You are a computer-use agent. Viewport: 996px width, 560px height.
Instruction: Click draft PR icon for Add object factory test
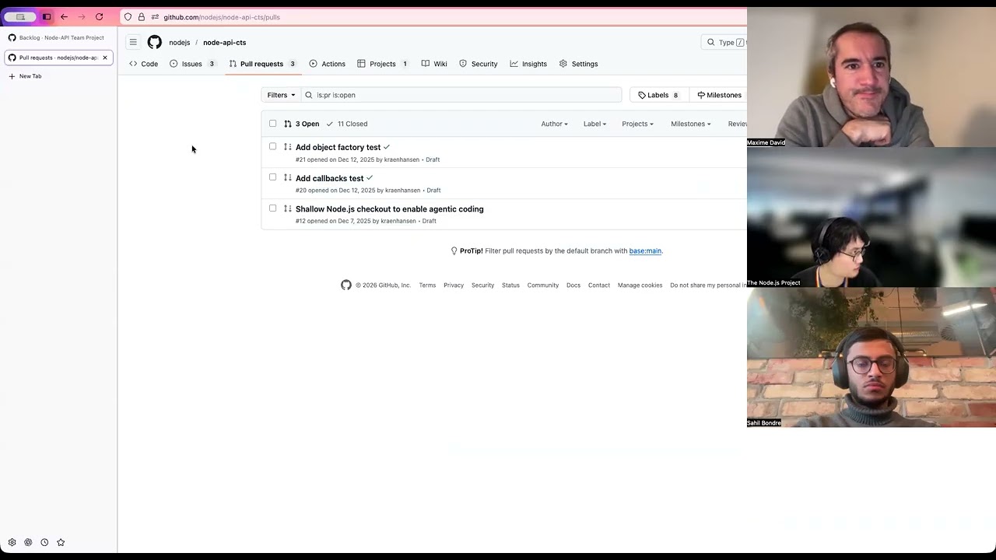[287, 147]
